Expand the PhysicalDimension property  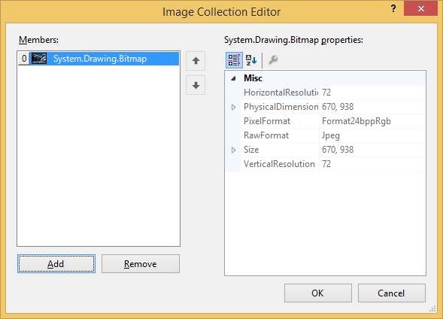click(233, 107)
